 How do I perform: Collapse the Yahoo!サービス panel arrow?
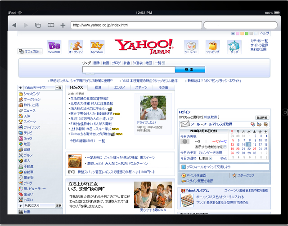(21, 87)
